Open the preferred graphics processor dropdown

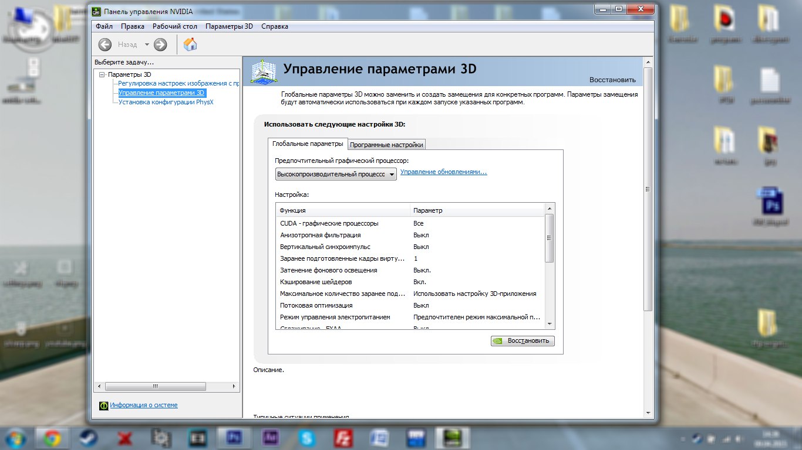[x=336, y=174]
